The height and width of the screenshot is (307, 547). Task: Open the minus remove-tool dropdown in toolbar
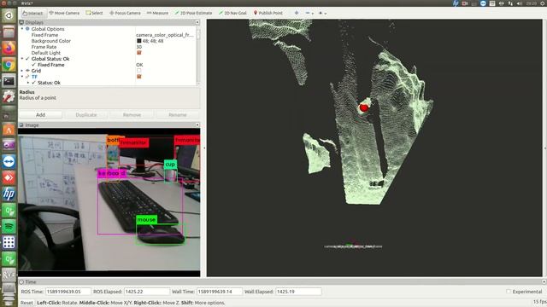309,13
